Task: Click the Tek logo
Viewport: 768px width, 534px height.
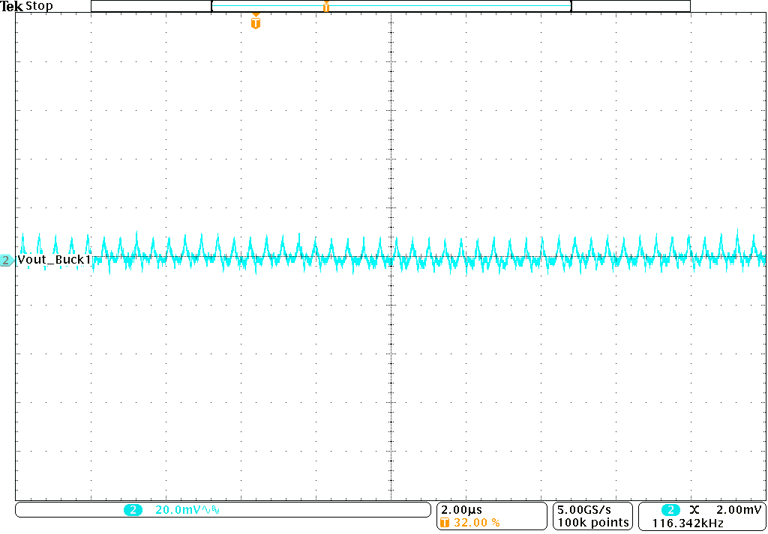Action: pos(10,5)
